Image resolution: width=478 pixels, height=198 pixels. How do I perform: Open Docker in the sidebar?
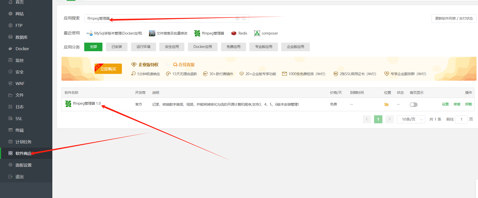tap(22, 49)
